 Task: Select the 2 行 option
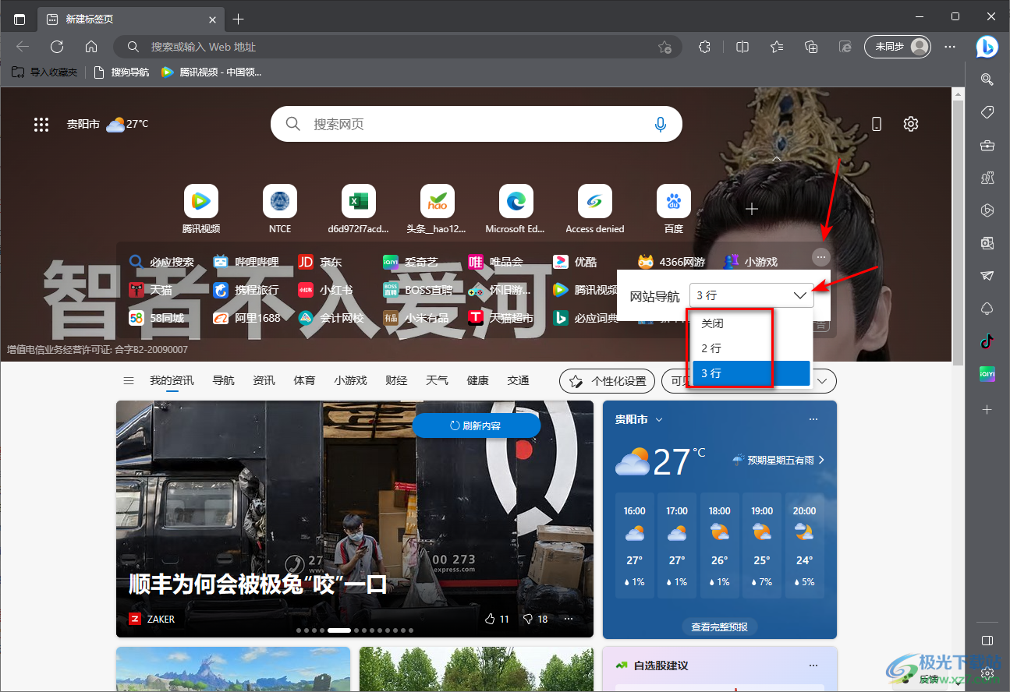pos(752,348)
